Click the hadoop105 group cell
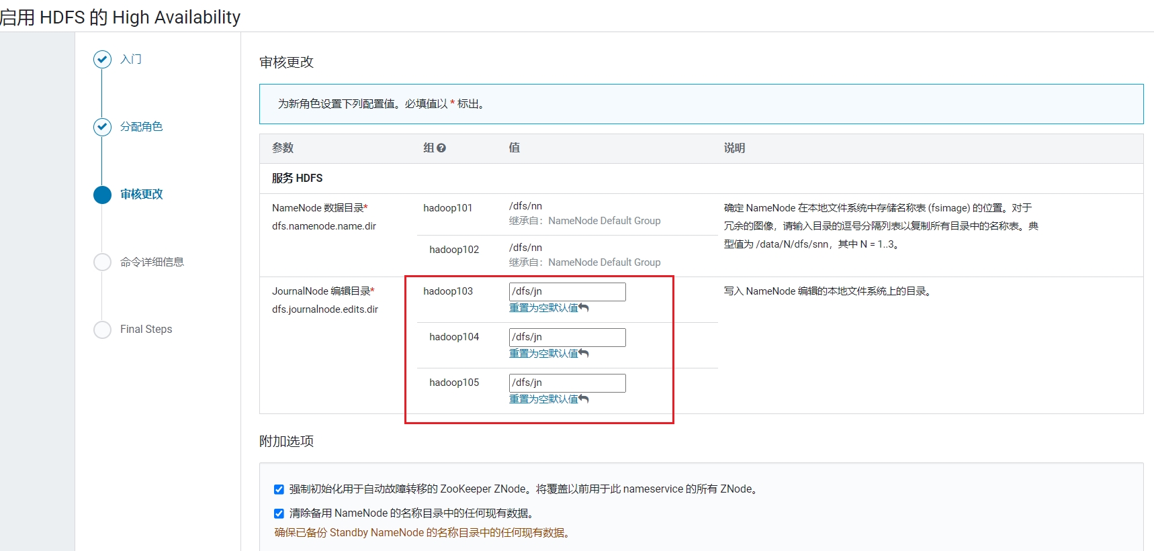The image size is (1154, 551). (x=454, y=383)
